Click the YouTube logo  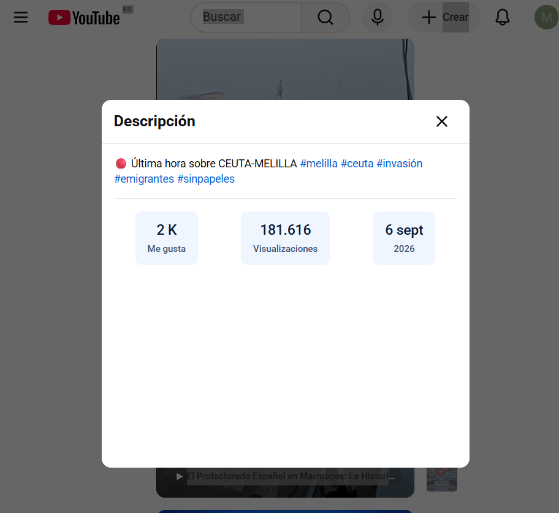click(x=84, y=18)
